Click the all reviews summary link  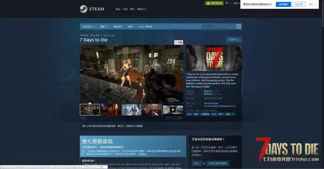coord(208,94)
